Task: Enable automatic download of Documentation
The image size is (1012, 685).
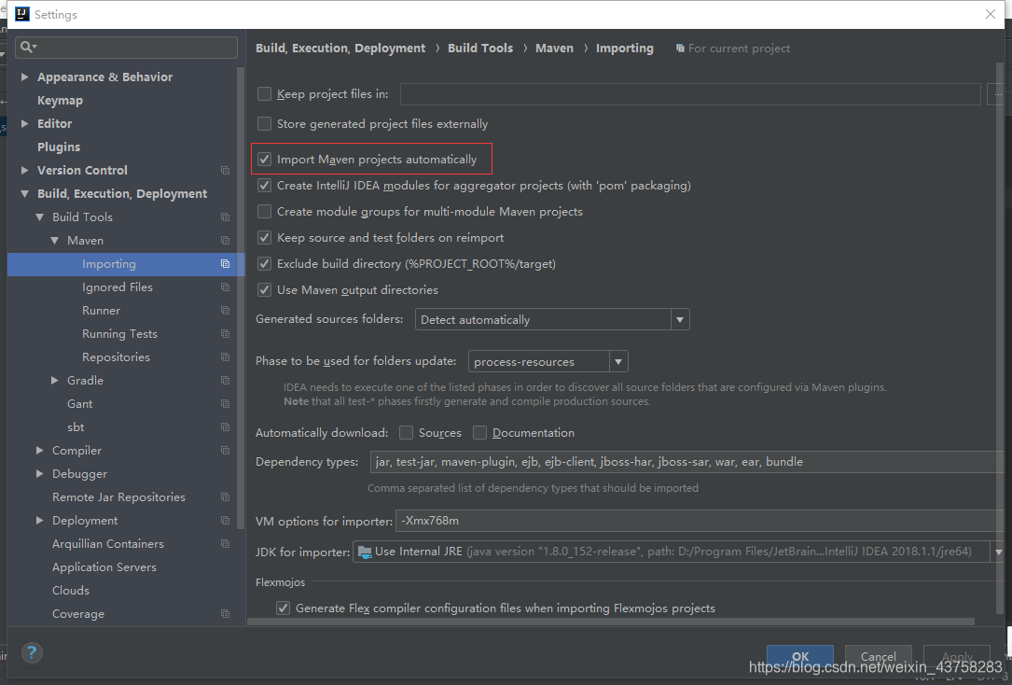Action: click(479, 433)
